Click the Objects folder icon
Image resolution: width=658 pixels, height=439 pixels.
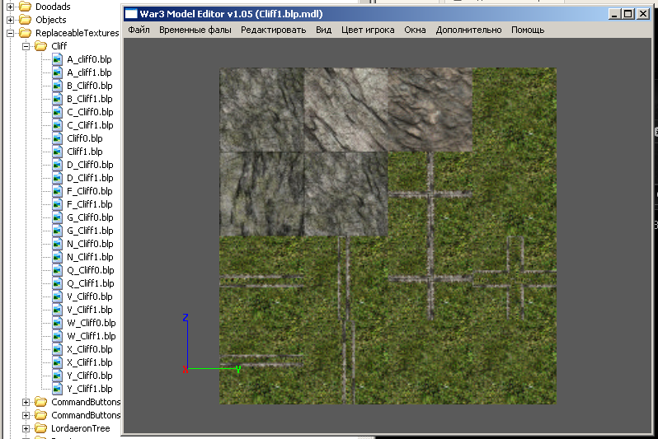[x=26, y=19]
